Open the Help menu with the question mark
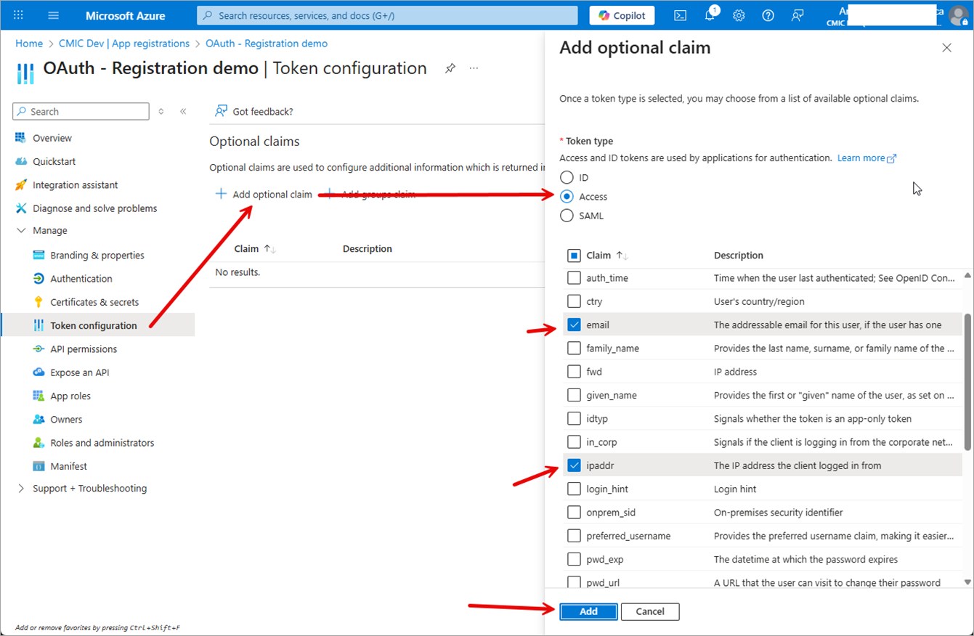This screenshot has height=636, width=974. click(x=768, y=15)
